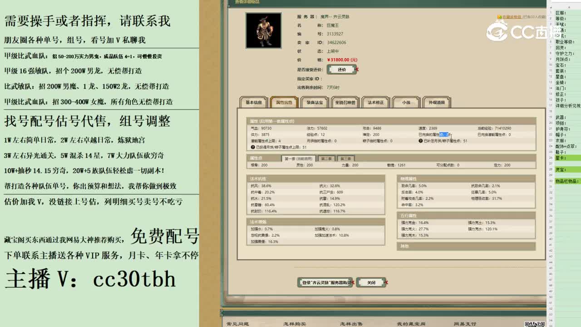Screen dimensions: 581x327
Task: Open the 坐骑召唤兽 tab
Action: click(x=345, y=103)
